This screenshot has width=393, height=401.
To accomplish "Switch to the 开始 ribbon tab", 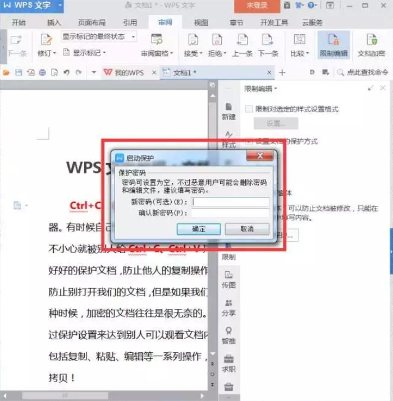I will [19, 22].
